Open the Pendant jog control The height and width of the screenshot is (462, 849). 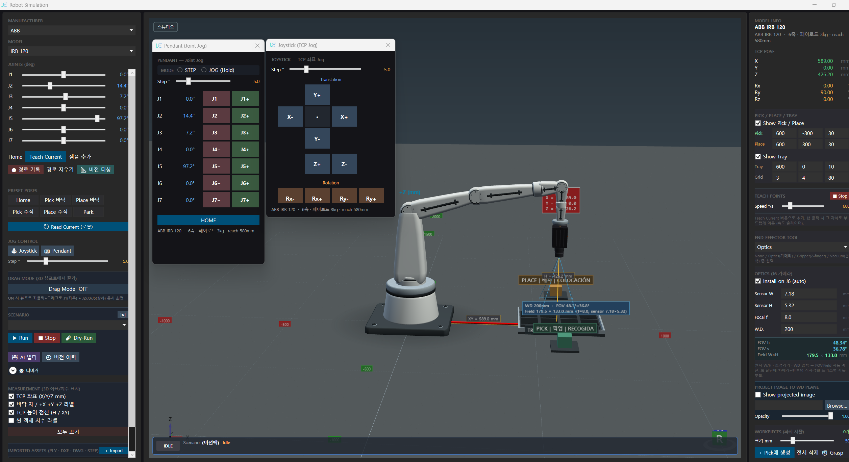[x=57, y=251]
